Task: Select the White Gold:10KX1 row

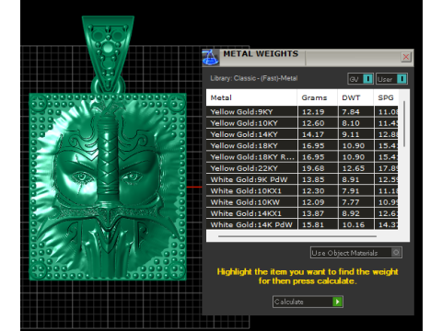Action: point(302,191)
